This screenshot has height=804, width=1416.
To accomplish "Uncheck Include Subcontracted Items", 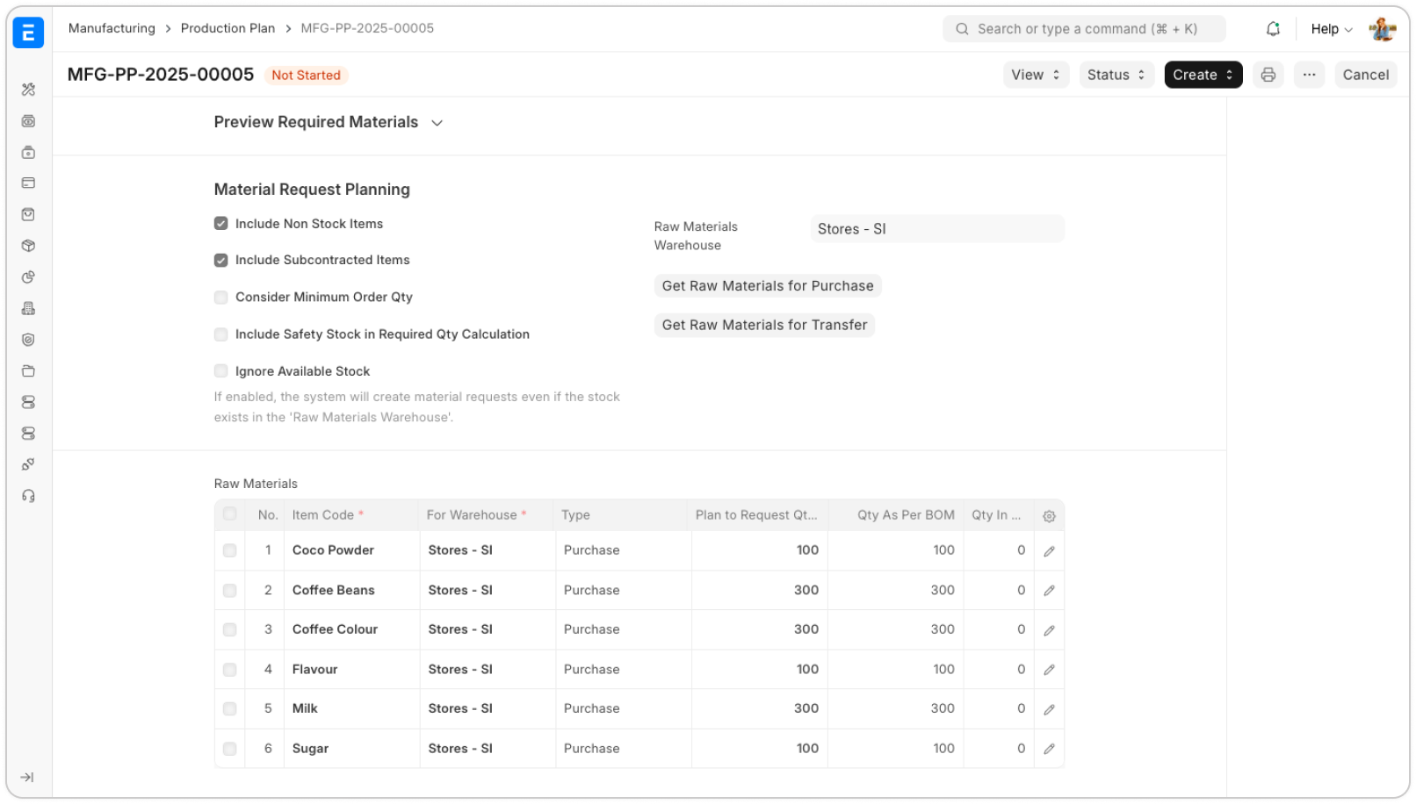I will click(221, 261).
